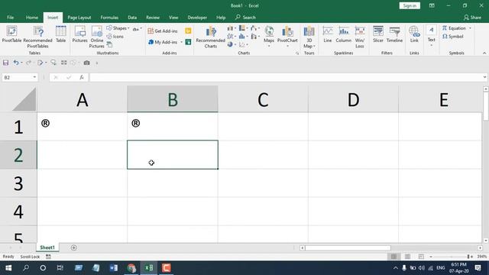Screen dimensions: 489x275
Task: Open Get Add-ins store
Action: click(x=163, y=31)
